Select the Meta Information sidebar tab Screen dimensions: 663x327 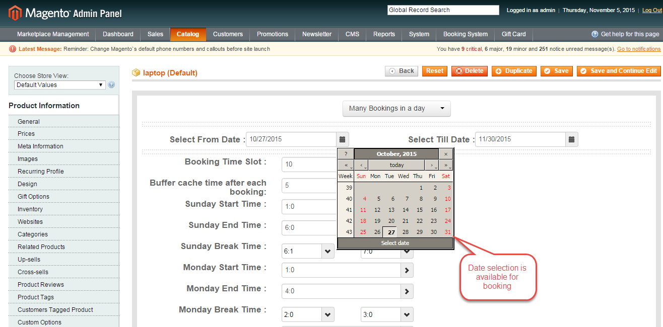click(x=64, y=146)
